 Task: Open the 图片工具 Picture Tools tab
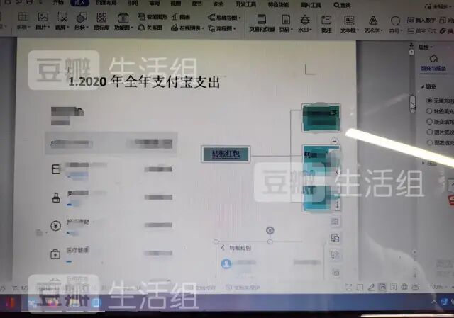point(311,5)
